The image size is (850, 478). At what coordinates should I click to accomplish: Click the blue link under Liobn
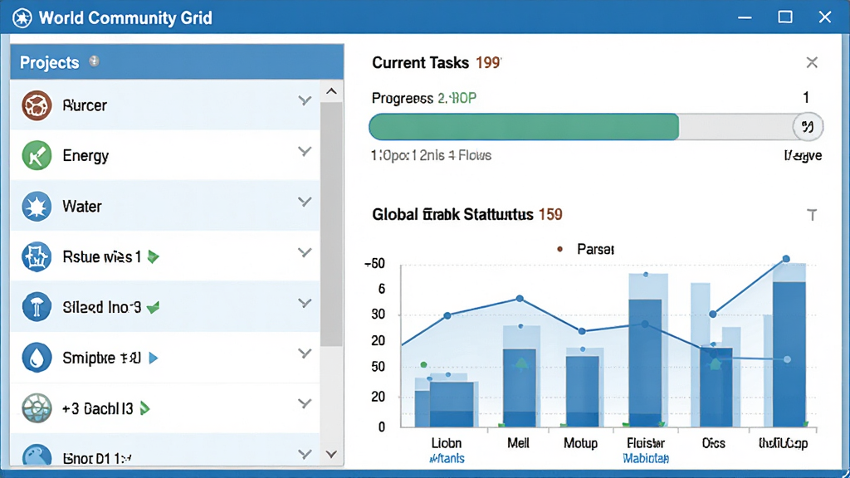pyautogui.click(x=447, y=458)
